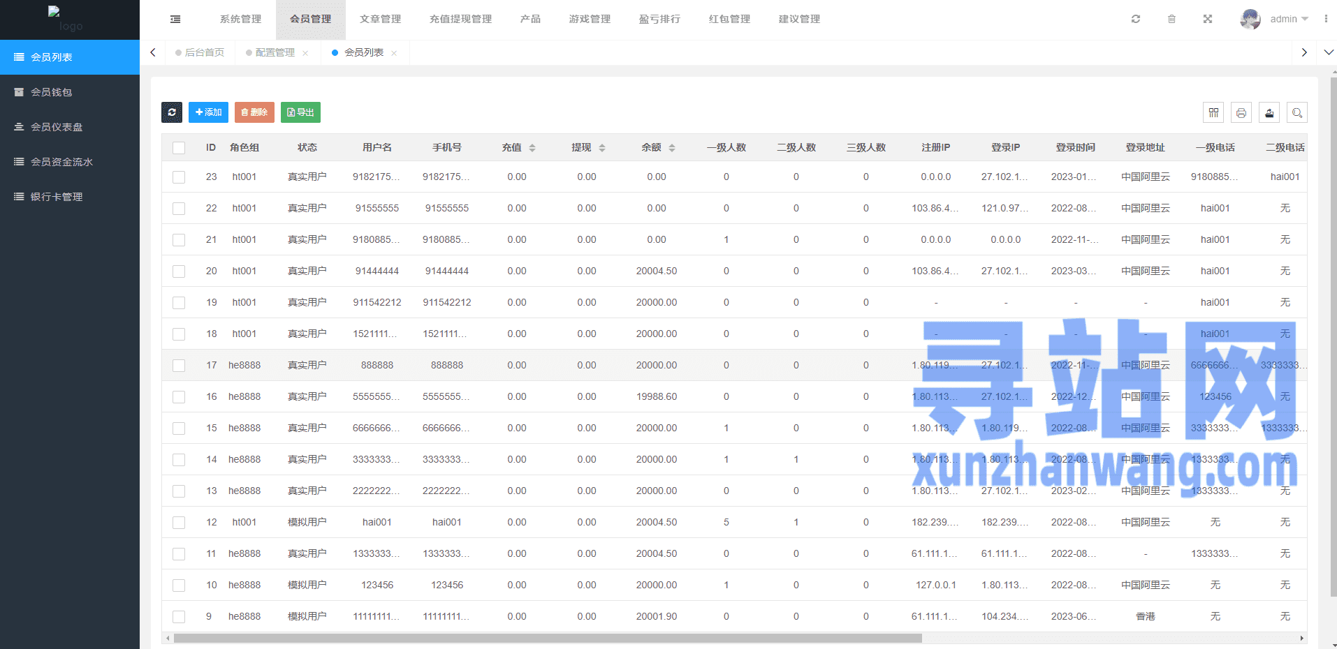1337x649 pixels.
Task: Click the sidebar collapse hamburger icon
Action: click(x=175, y=20)
